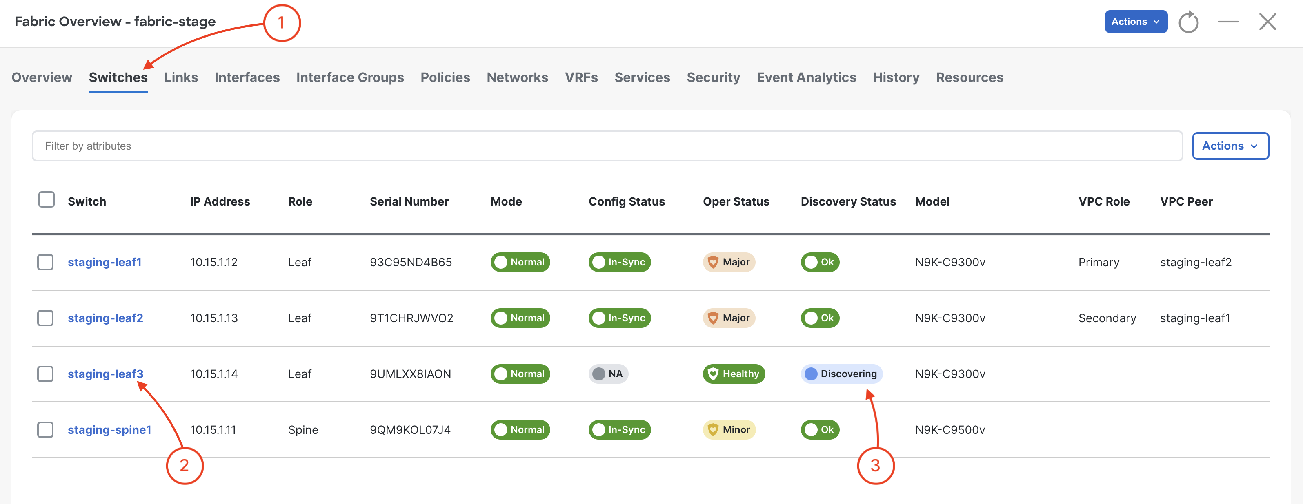Screen dimensions: 1303x504
Task: Click the Normal mode badge for staging-leaf3
Action: coord(520,374)
